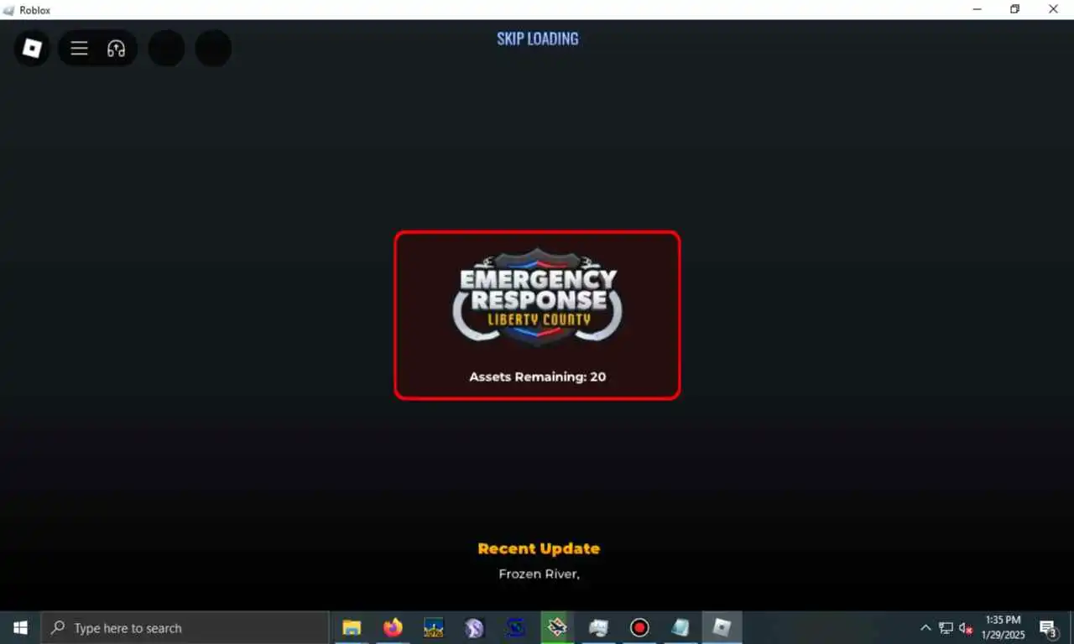
Task: Click SKIP LOADING at the top
Action: [537, 39]
